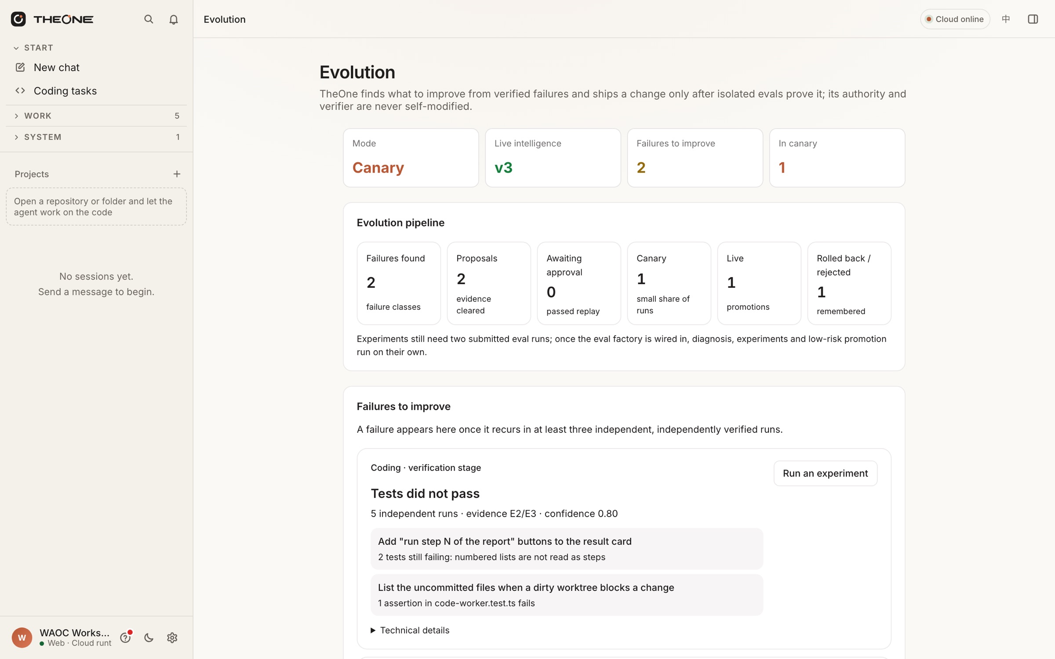1055x659 pixels.
Task: Click the Cloud online status pill
Action: click(x=955, y=19)
